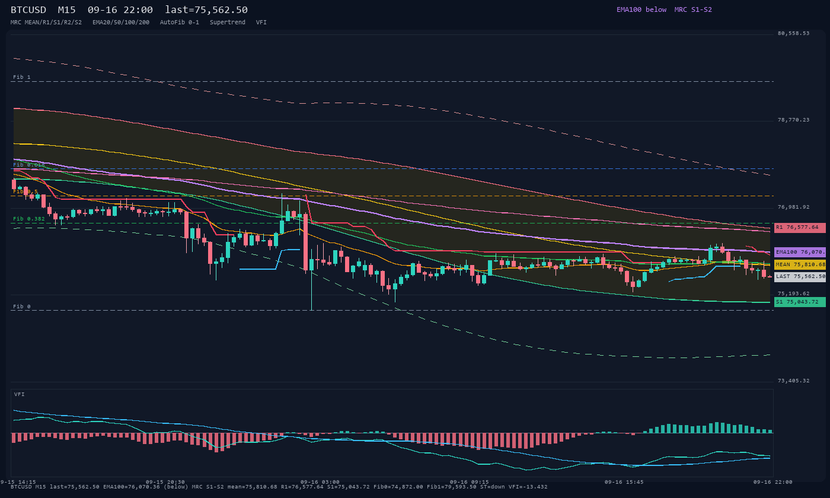Viewport: 830px width, 498px height.
Task: Select the 76,981.92 price axis label
Action: point(793,207)
